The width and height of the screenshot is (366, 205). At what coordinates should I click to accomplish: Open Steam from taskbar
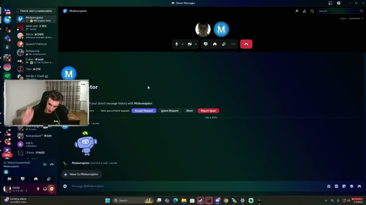click(x=200, y=200)
